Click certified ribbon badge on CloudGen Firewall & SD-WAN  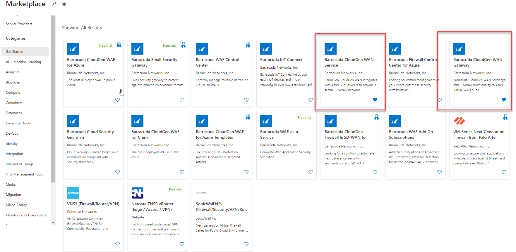tap(376, 117)
